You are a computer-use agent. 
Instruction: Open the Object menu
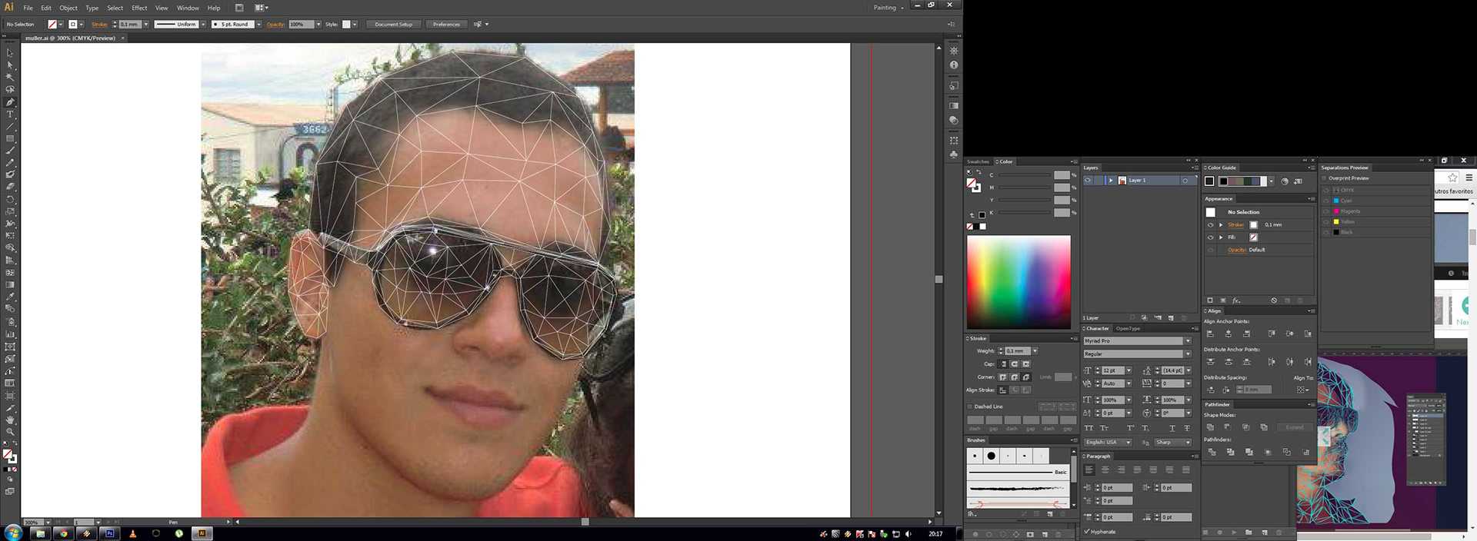pyautogui.click(x=68, y=8)
